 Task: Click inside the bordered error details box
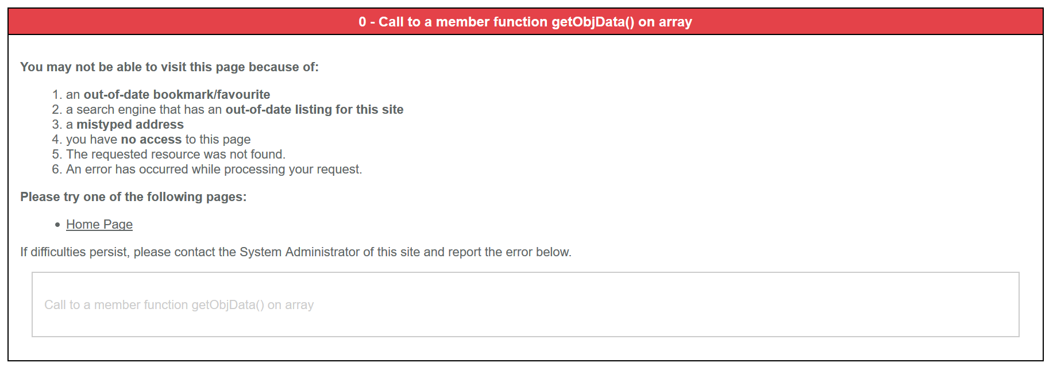click(632, 304)
